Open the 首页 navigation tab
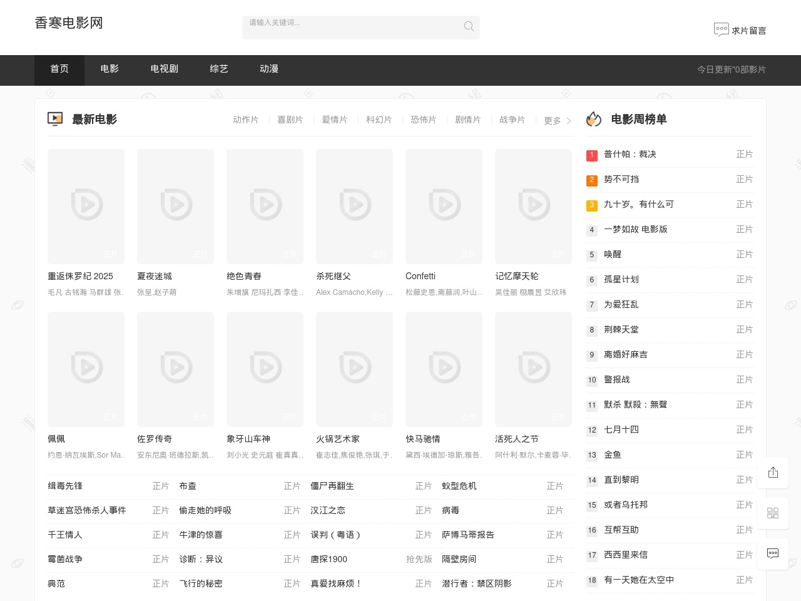The height and width of the screenshot is (601, 801). click(x=59, y=69)
